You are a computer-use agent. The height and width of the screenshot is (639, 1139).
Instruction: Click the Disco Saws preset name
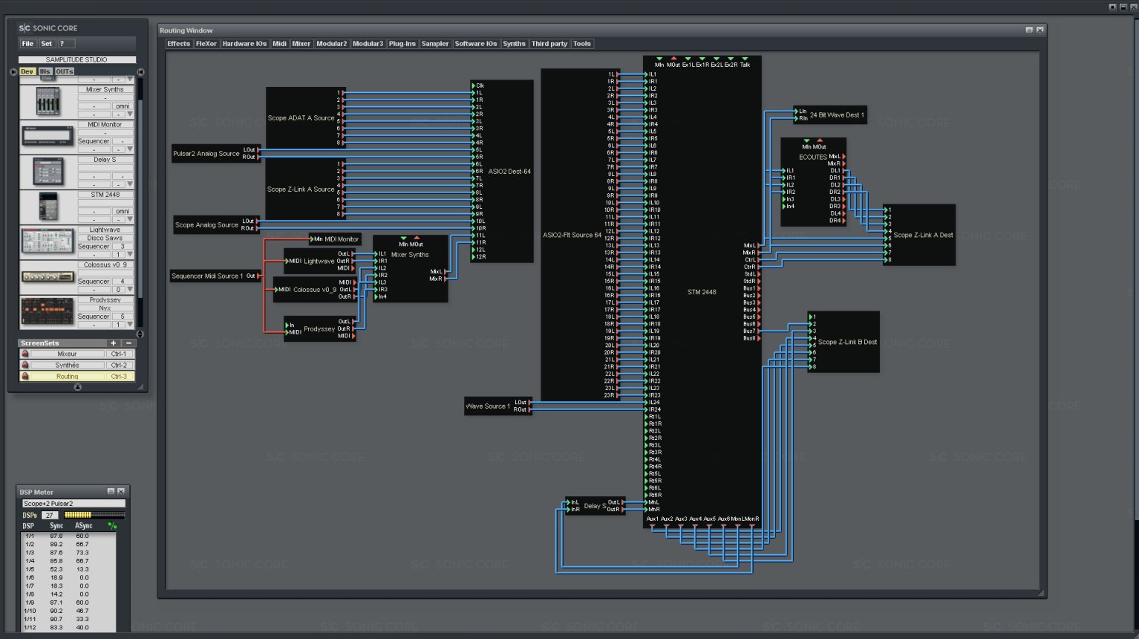105,238
